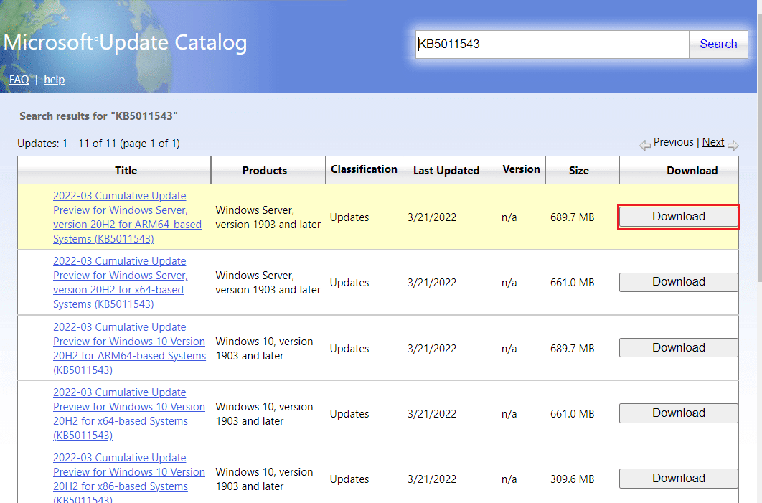This screenshot has width=762, height=503.
Task: Open Windows Server 20H2 ARM64-based update title
Action: coord(127,217)
